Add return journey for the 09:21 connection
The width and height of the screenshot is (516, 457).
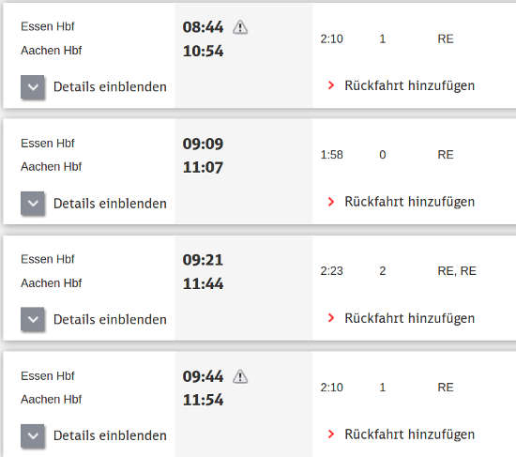(409, 318)
